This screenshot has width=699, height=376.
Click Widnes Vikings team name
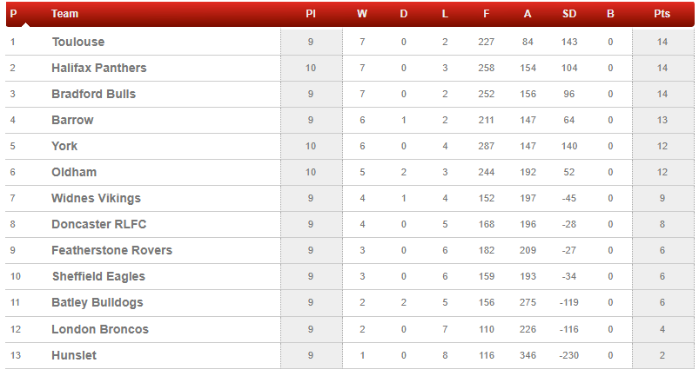click(x=97, y=198)
